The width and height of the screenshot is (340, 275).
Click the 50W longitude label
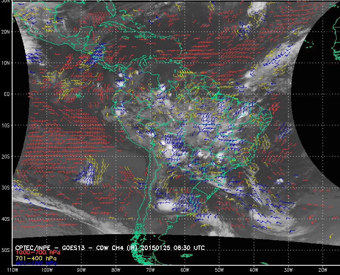coord(219,270)
